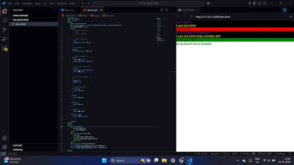Image resolution: width=294 pixels, height=165 pixels.
Task: Open the Selection menu
Action: click(x=27, y=3)
